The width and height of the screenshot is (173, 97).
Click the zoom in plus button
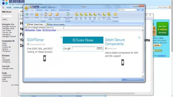point(141,79)
